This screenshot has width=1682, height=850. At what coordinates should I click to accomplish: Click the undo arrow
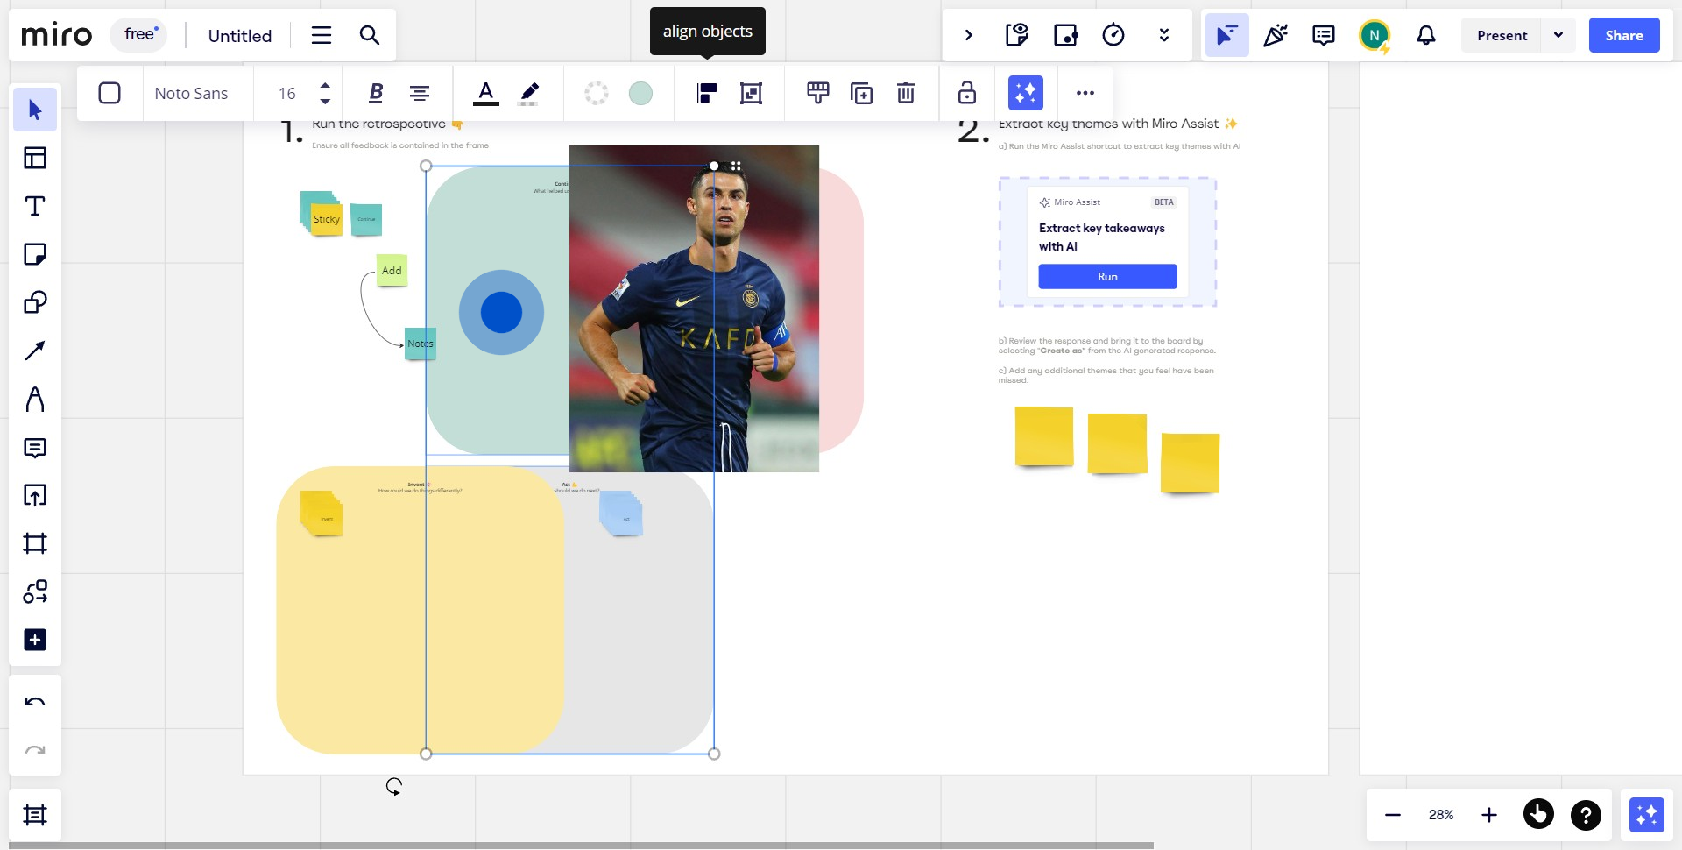[35, 702]
